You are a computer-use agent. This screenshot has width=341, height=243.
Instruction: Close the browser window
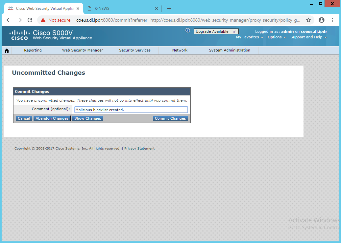[x=332, y=4]
